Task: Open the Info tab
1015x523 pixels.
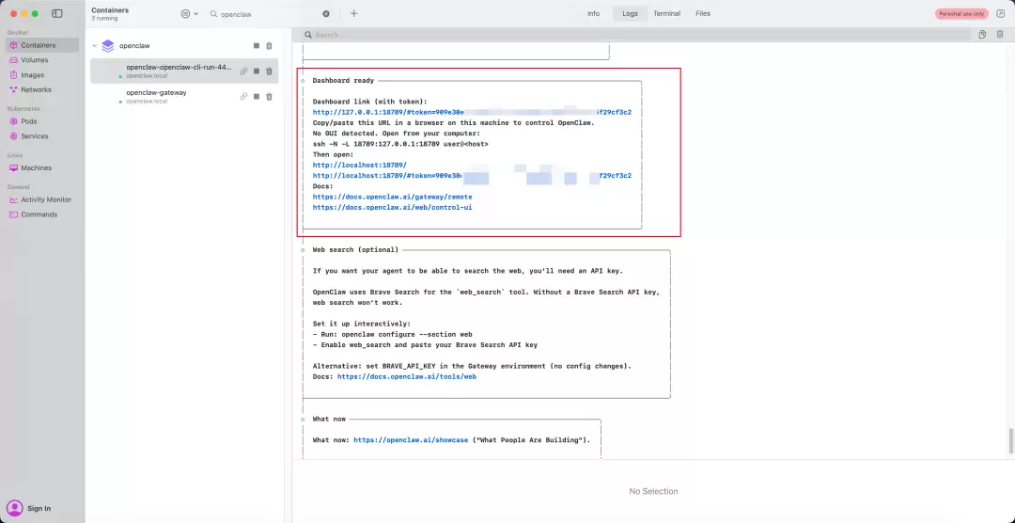Action: tap(594, 14)
